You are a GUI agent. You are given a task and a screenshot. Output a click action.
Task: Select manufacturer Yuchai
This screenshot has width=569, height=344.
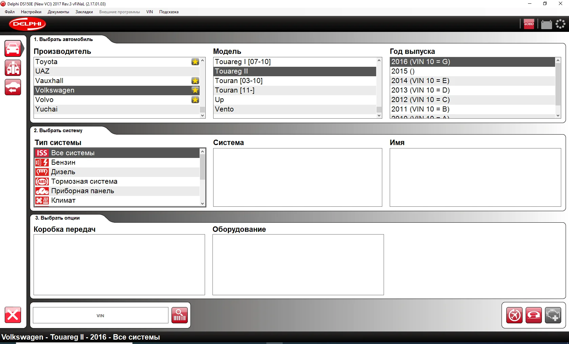(x=117, y=109)
